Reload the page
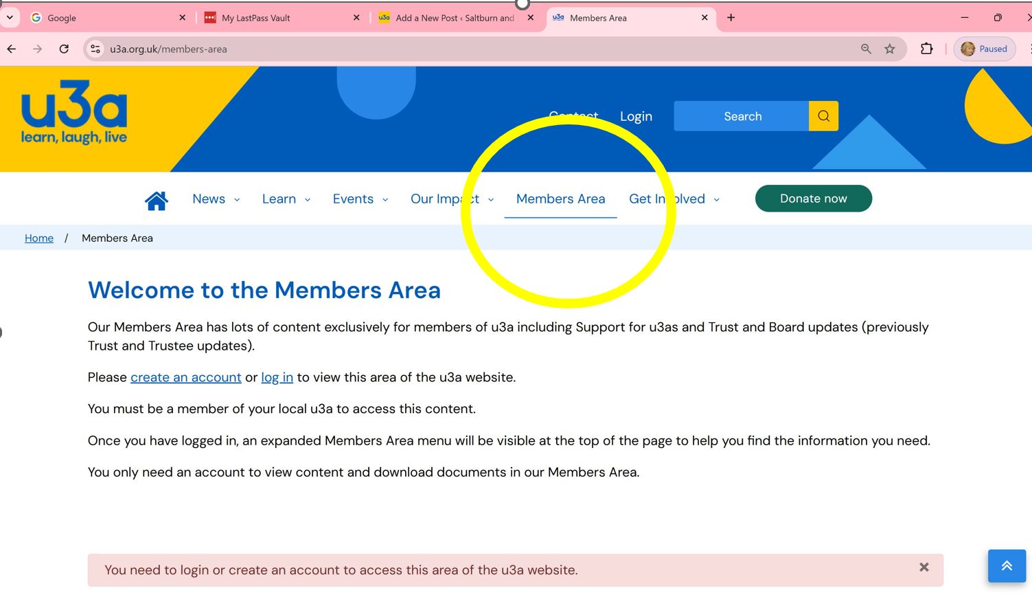The width and height of the screenshot is (1032, 606). pyautogui.click(x=64, y=49)
